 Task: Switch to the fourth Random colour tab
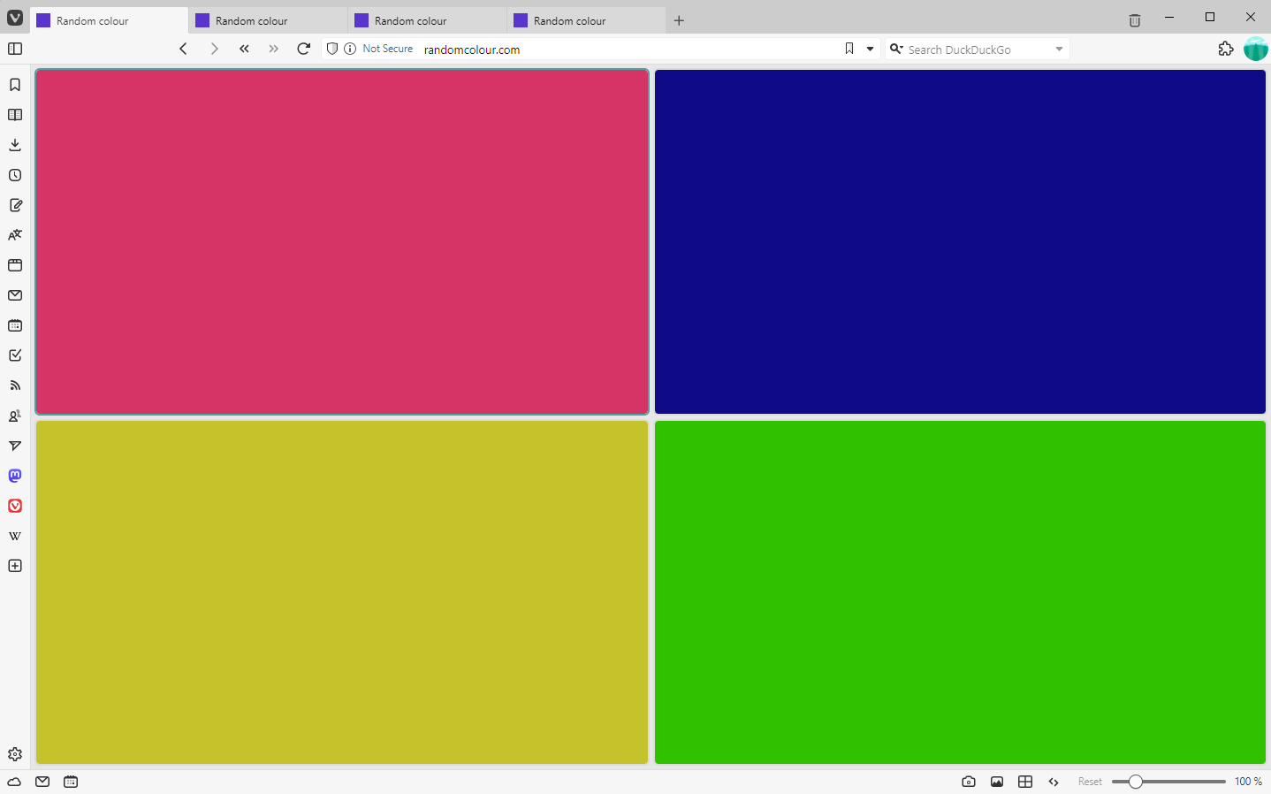coord(586,20)
